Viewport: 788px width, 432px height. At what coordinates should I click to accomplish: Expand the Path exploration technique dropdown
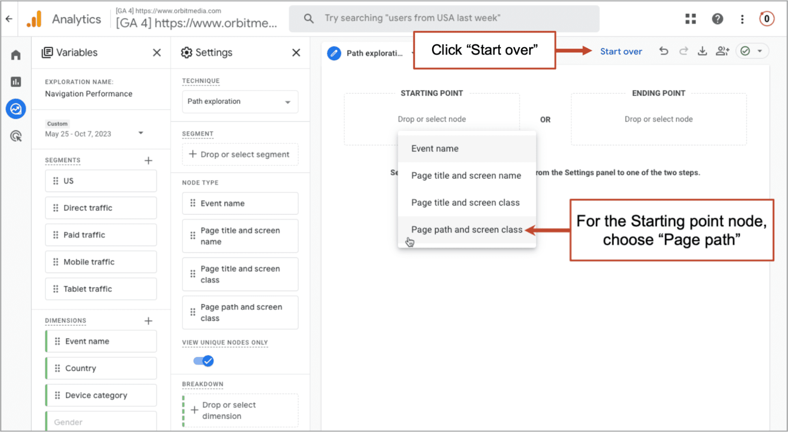click(x=240, y=102)
